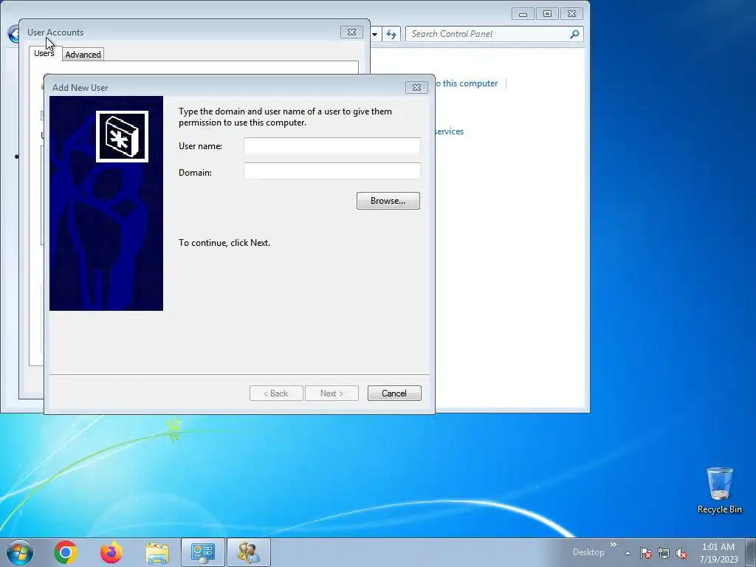Click the Domain input field
Screen dimensions: 756x567
[x=331, y=171]
